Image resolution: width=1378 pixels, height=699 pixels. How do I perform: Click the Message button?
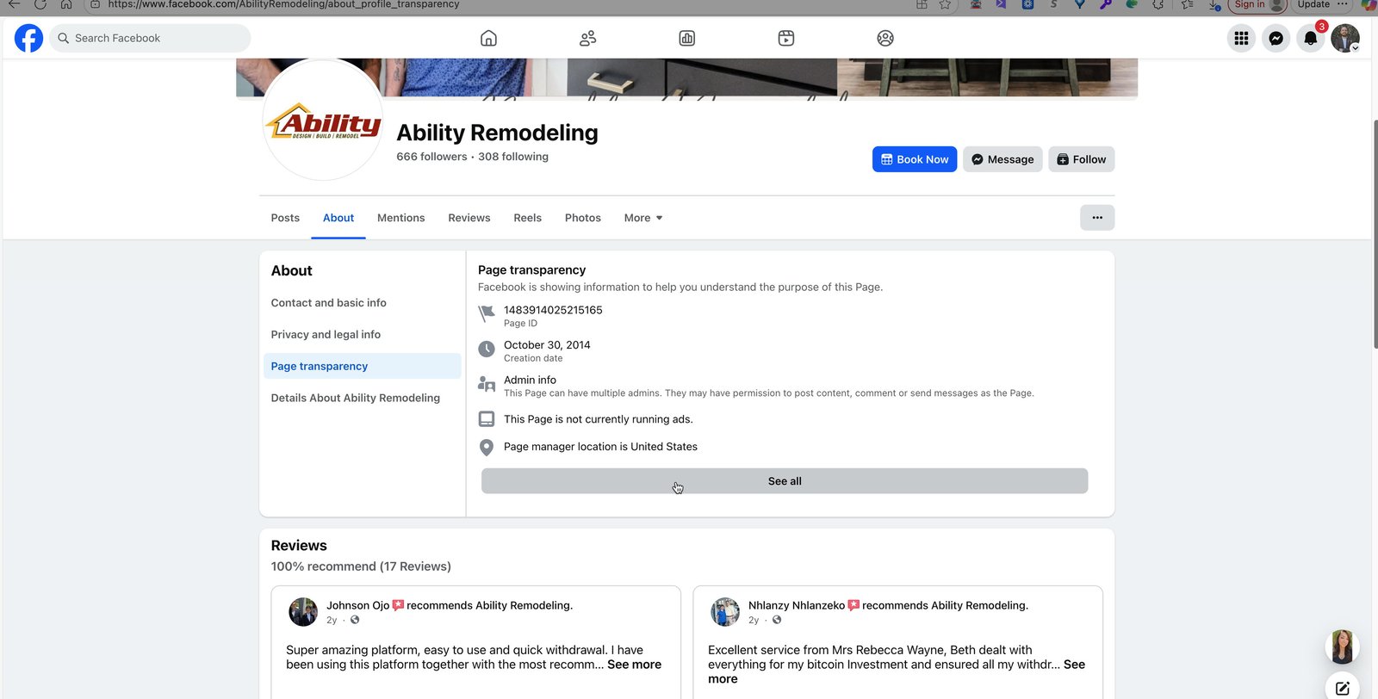(x=1002, y=159)
